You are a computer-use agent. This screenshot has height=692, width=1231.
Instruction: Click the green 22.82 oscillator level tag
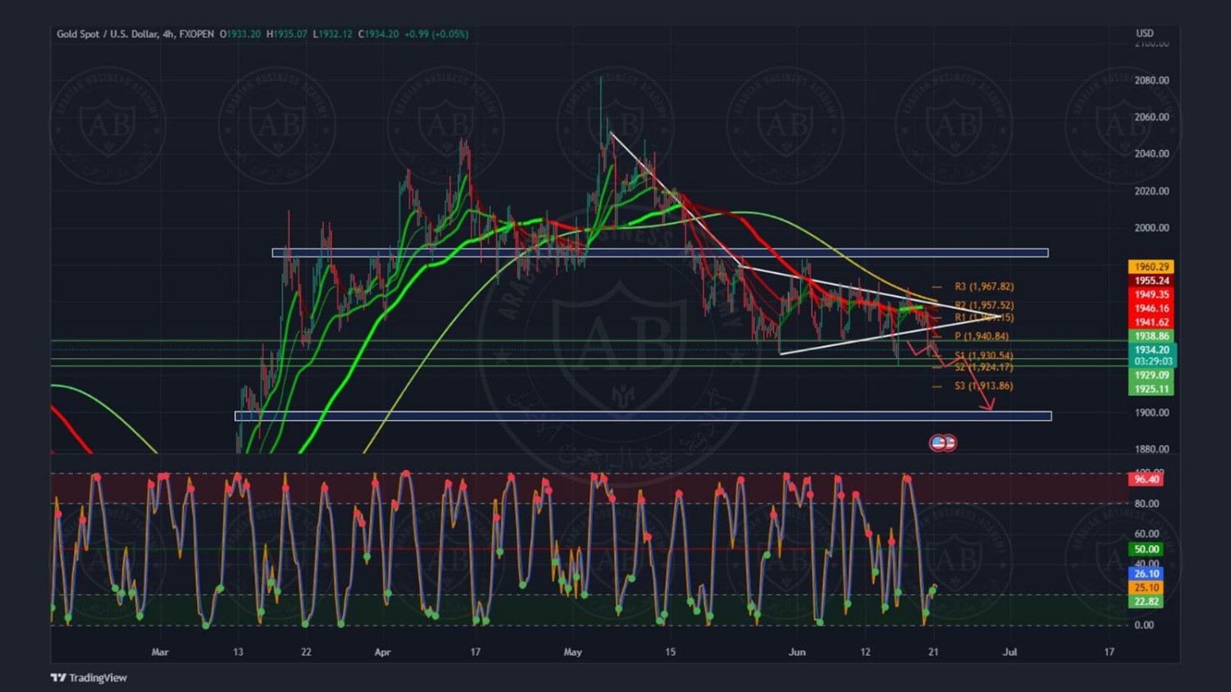tap(1146, 602)
